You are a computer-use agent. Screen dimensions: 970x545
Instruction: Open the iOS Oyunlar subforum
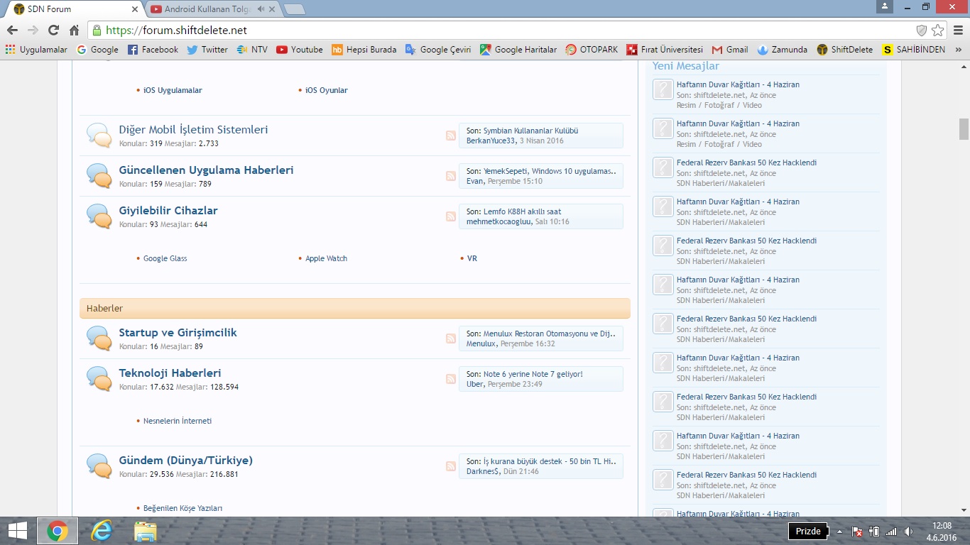pos(327,90)
